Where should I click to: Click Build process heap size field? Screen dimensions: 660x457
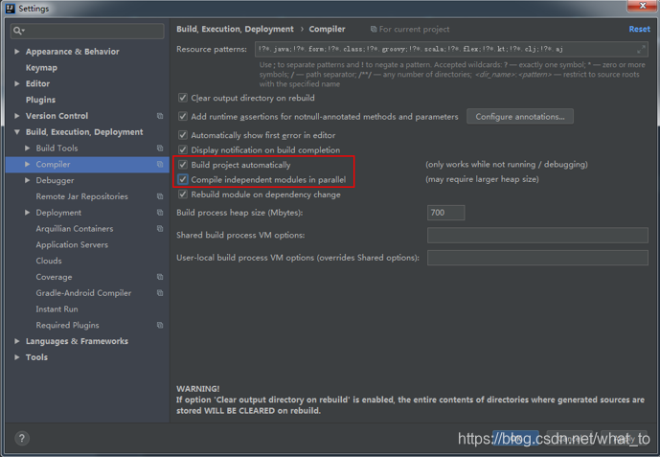click(445, 213)
